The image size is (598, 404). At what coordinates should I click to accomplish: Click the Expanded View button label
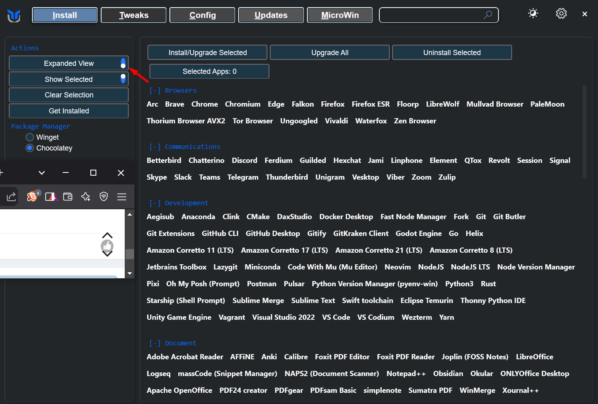pyautogui.click(x=69, y=63)
